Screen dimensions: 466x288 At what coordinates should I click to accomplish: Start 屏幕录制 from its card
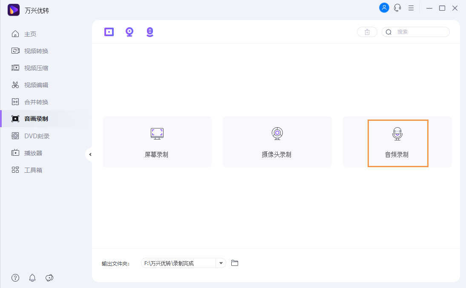click(x=157, y=142)
